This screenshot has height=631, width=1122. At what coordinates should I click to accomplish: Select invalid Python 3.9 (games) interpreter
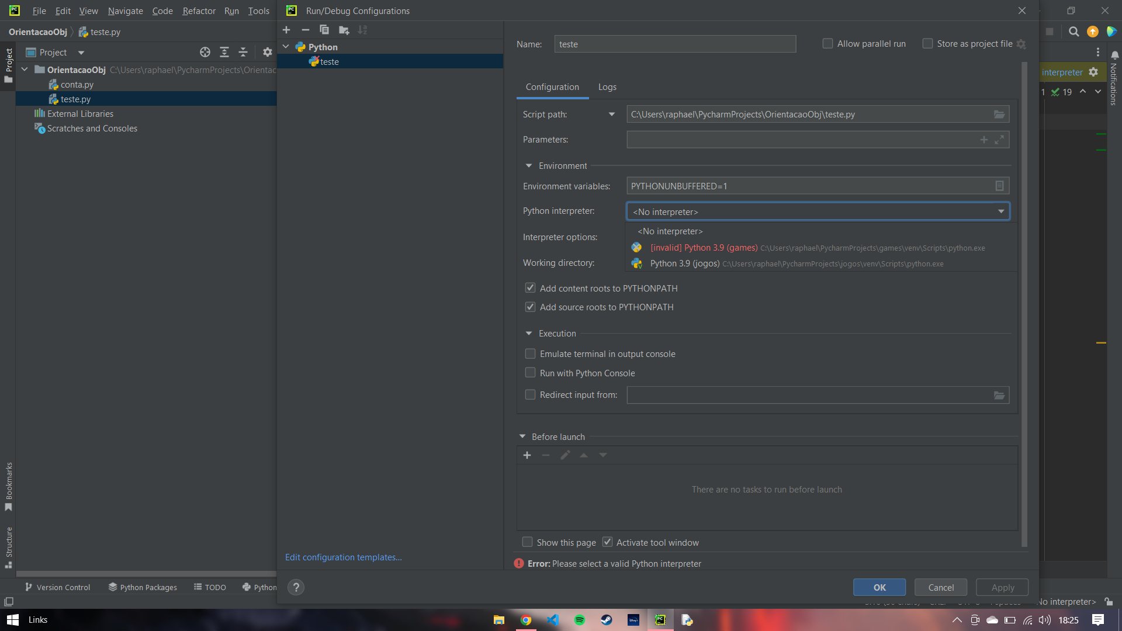coord(820,248)
